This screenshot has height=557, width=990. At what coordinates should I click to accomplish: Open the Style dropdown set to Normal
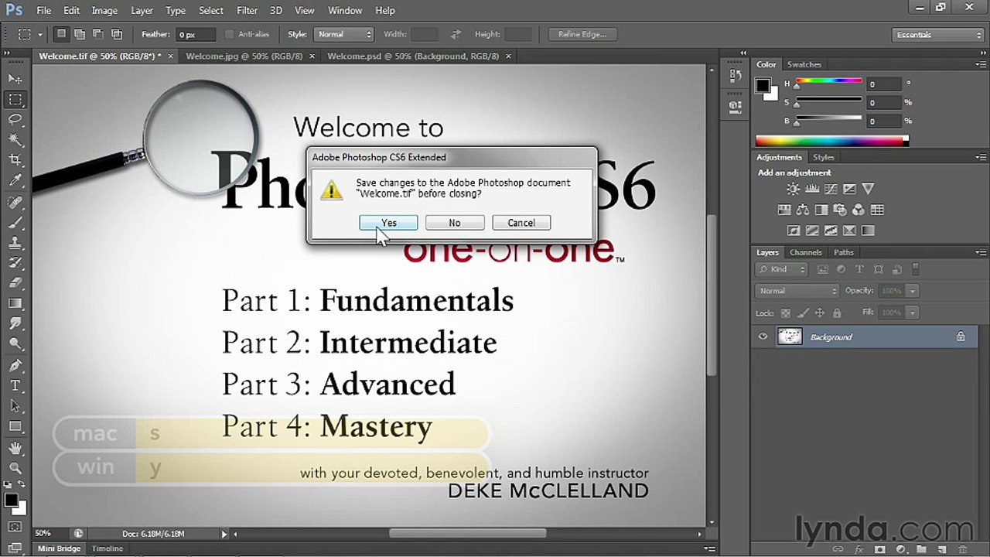pos(344,34)
